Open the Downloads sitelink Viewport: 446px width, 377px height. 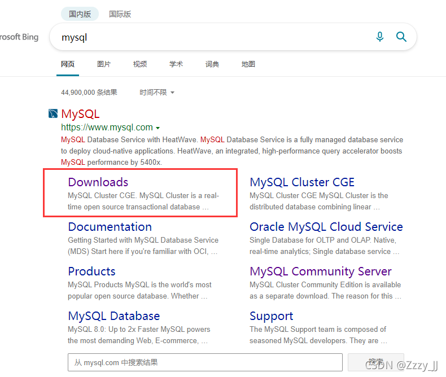click(98, 182)
